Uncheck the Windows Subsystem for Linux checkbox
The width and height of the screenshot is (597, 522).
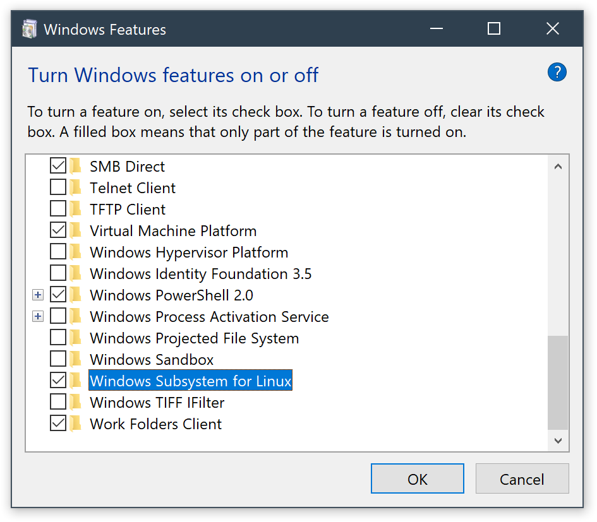click(x=58, y=381)
